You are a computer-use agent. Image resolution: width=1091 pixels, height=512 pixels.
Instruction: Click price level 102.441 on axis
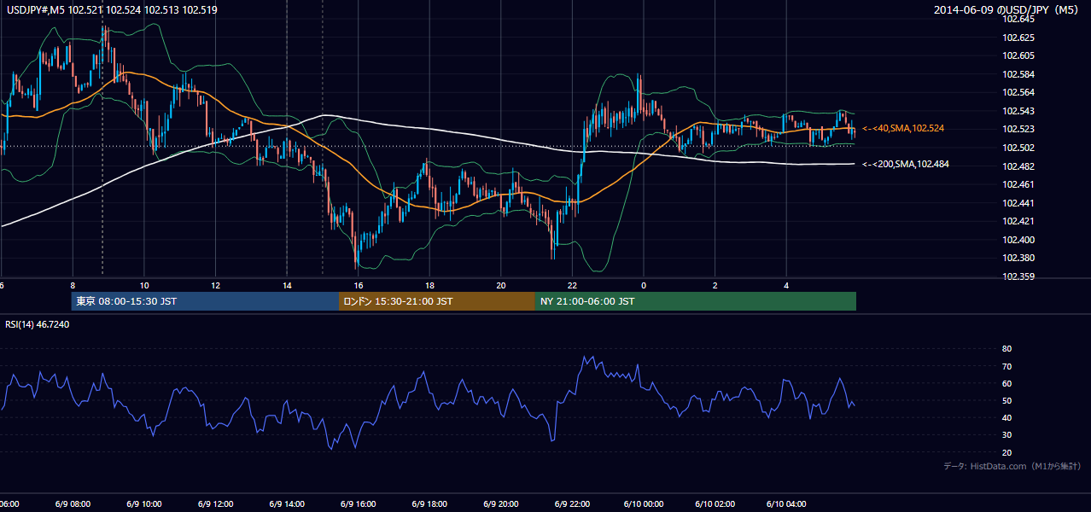[1018, 203]
